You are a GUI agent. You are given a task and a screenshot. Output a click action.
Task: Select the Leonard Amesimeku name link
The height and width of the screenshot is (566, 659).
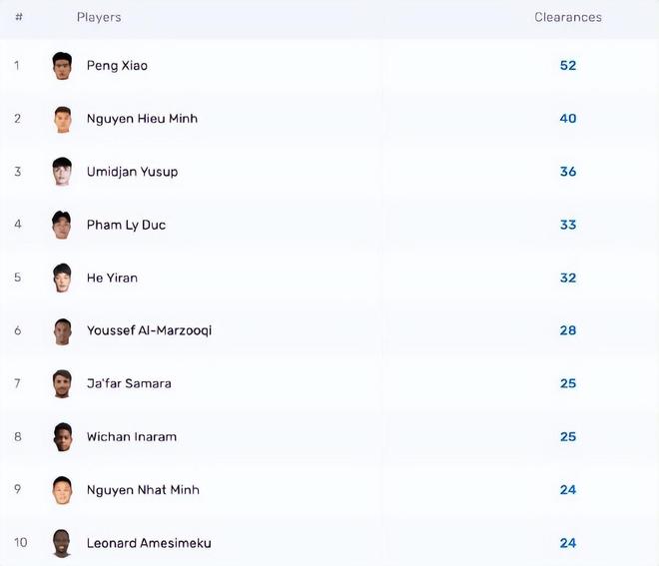149,543
